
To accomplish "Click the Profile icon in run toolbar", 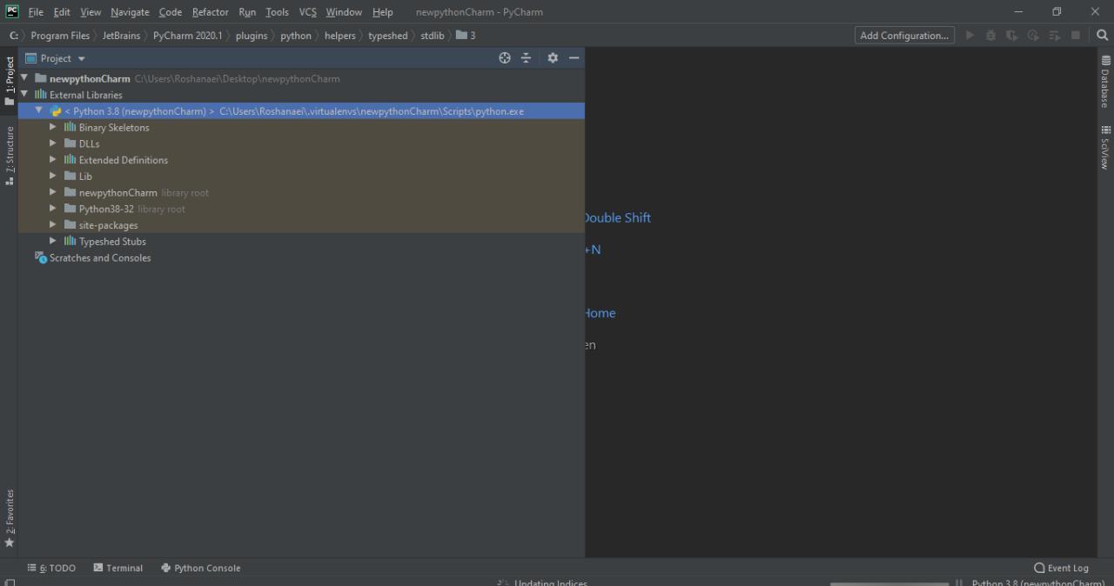I will pyautogui.click(x=1033, y=36).
